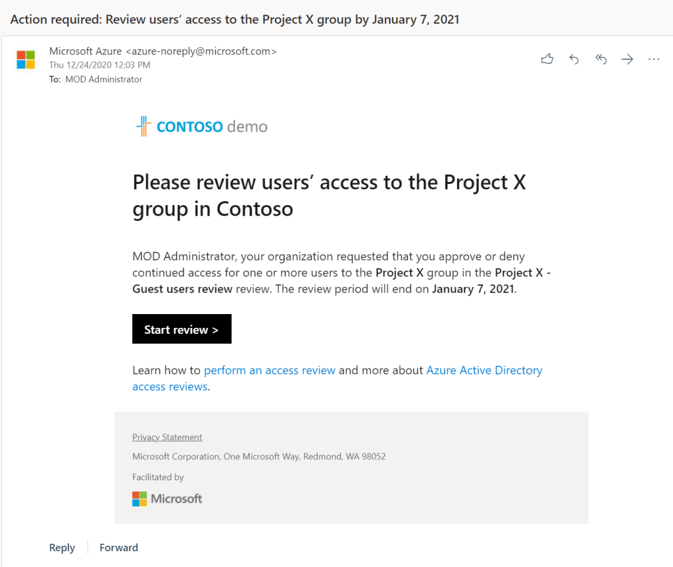Image resolution: width=673 pixels, height=567 pixels.
Task: Click the 'Action required' email subject line
Action: pos(235,19)
